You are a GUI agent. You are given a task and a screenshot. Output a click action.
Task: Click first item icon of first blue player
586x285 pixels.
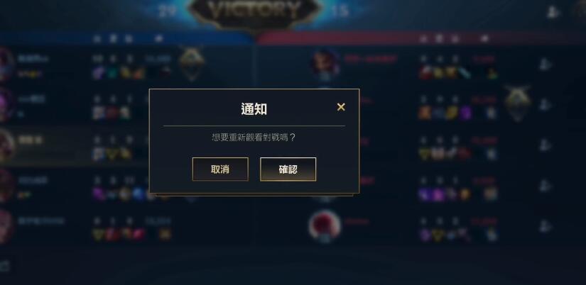point(98,73)
